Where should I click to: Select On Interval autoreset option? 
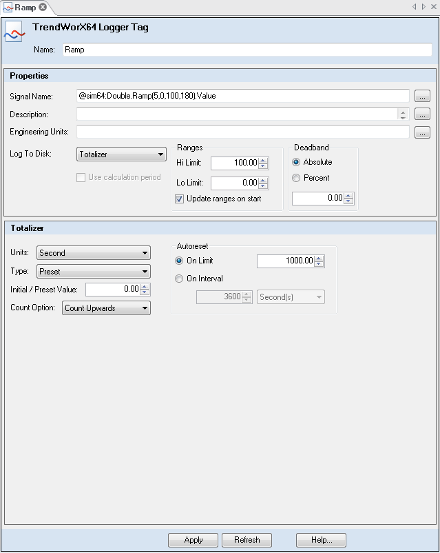tap(179, 279)
